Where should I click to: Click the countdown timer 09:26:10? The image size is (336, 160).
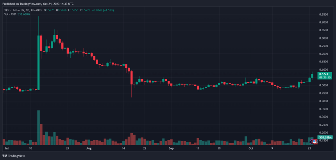324,77
